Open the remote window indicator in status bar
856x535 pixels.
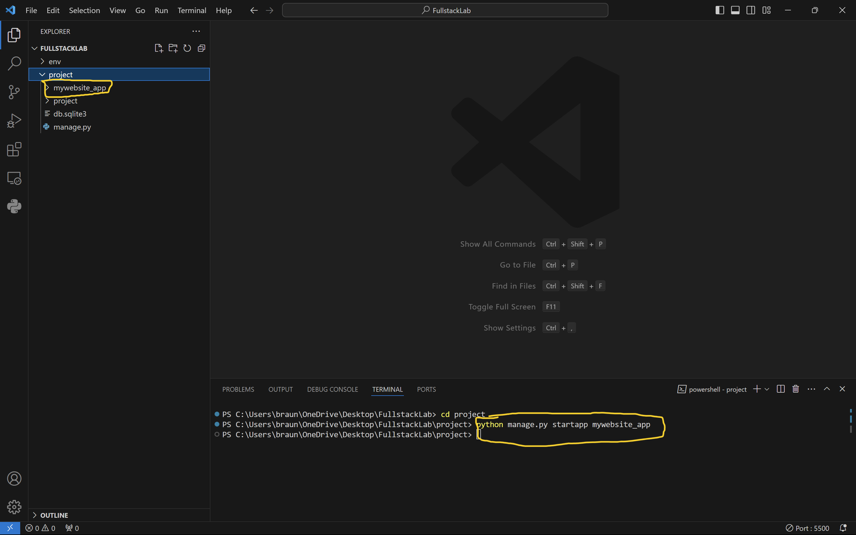click(10, 528)
